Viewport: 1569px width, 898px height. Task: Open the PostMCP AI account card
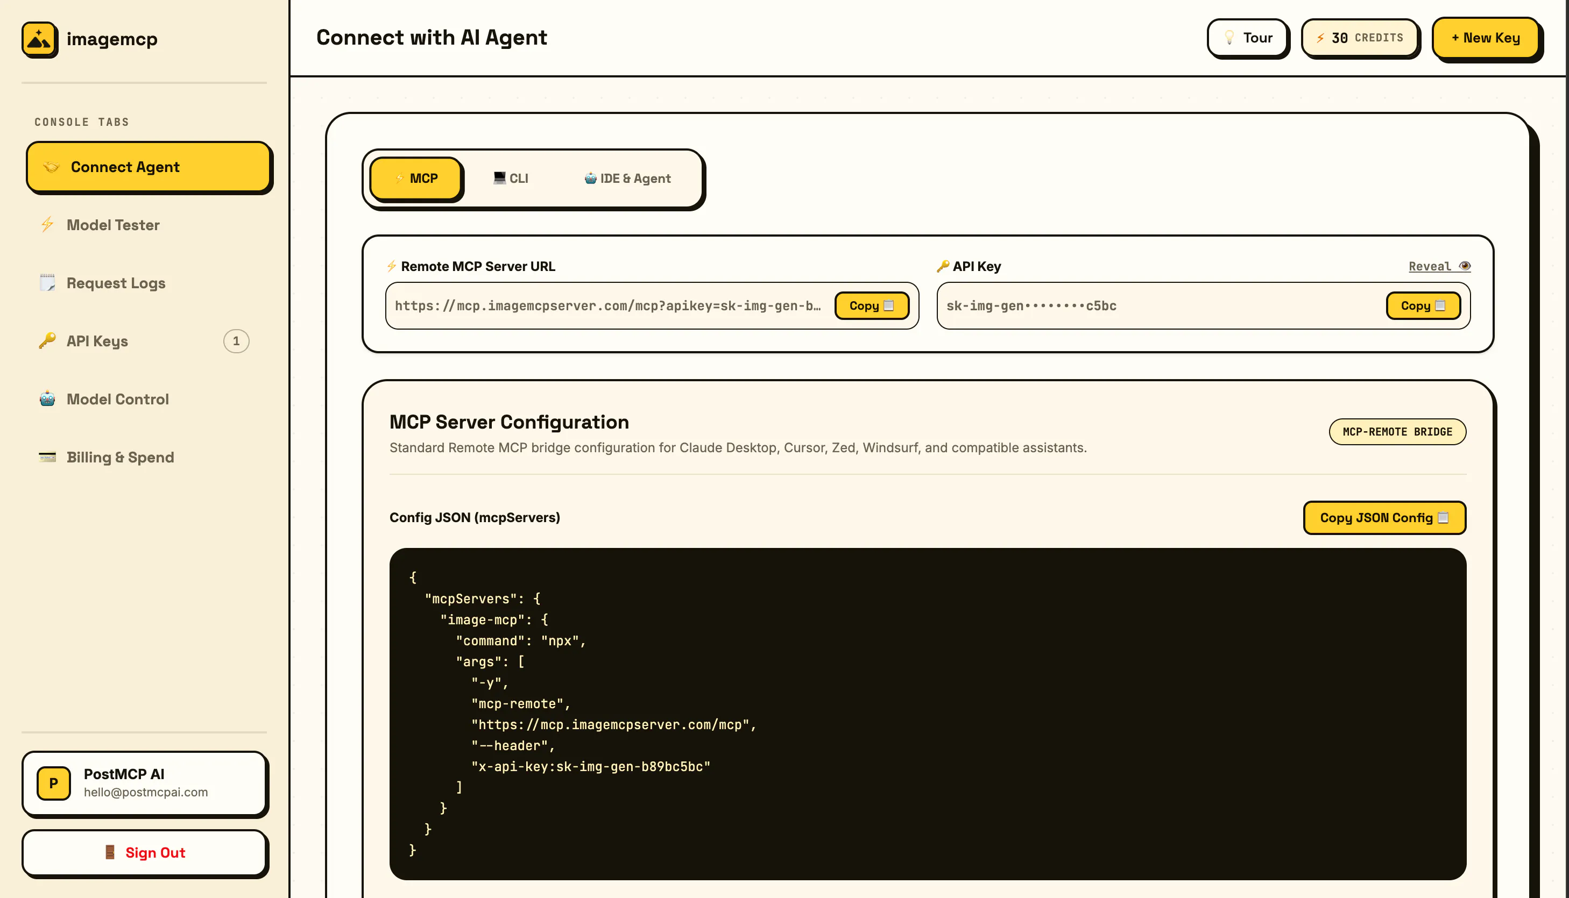(x=144, y=783)
